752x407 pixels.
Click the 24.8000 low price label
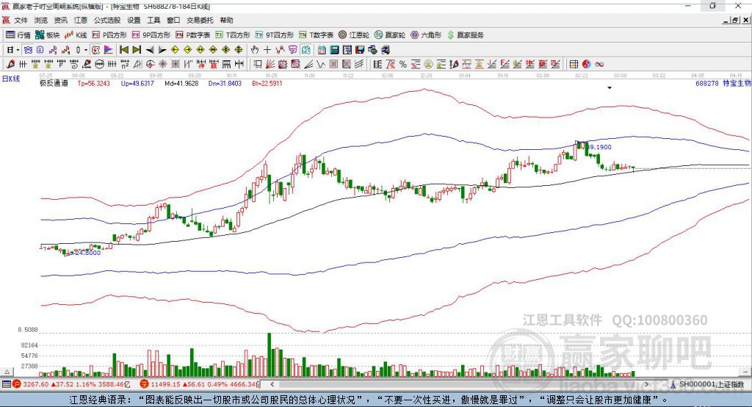88,253
